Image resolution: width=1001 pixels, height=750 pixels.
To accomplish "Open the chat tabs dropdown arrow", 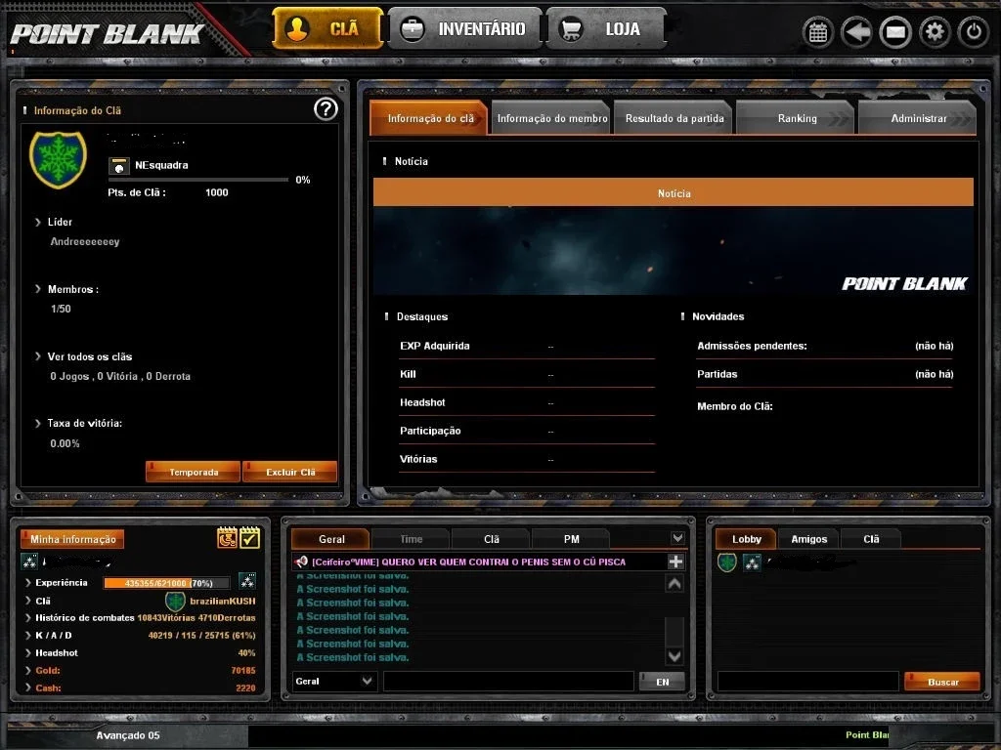I will pos(677,538).
